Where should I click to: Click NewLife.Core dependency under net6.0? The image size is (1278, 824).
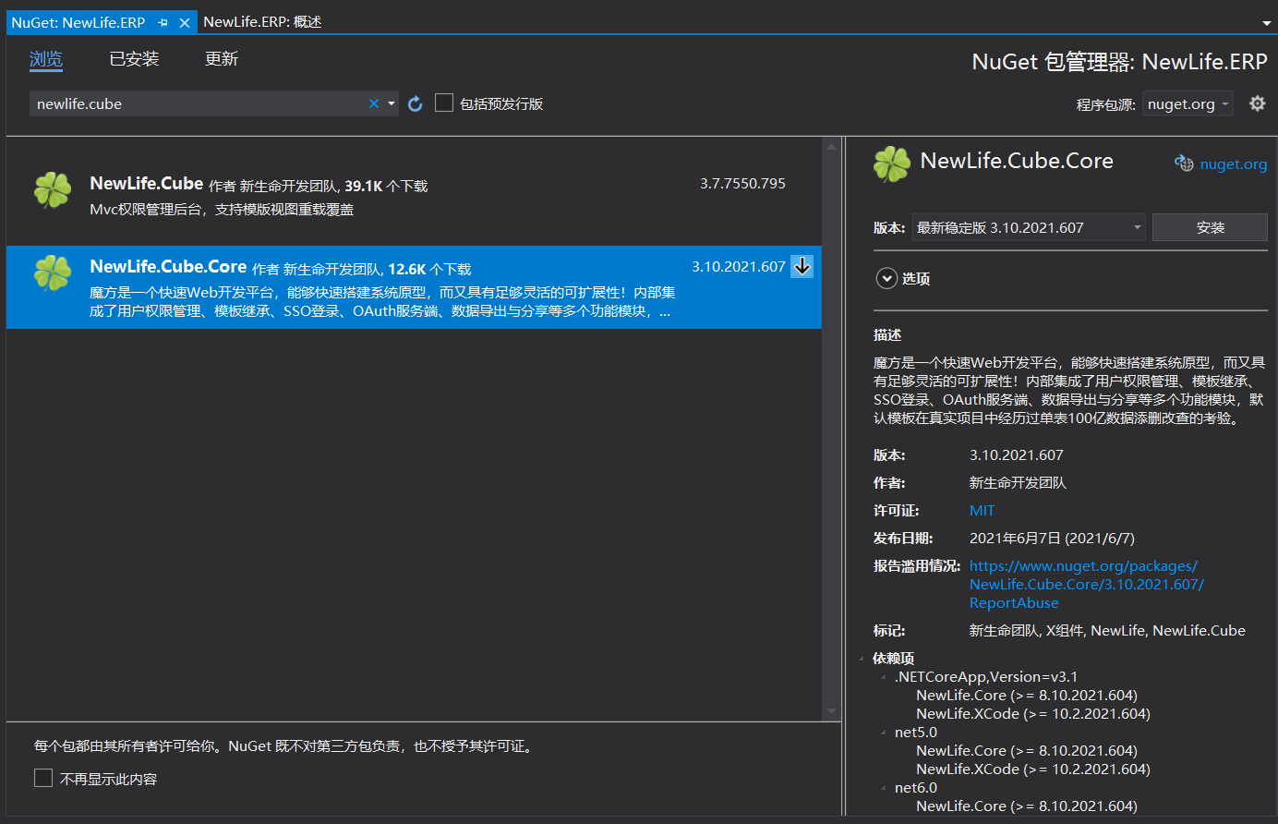click(1026, 806)
